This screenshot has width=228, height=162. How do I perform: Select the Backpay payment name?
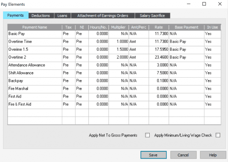(x=16, y=81)
